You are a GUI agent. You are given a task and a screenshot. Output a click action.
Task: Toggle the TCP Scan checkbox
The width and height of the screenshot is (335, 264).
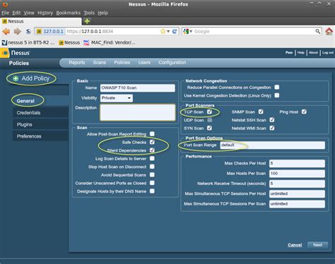[x=209, y=112]
